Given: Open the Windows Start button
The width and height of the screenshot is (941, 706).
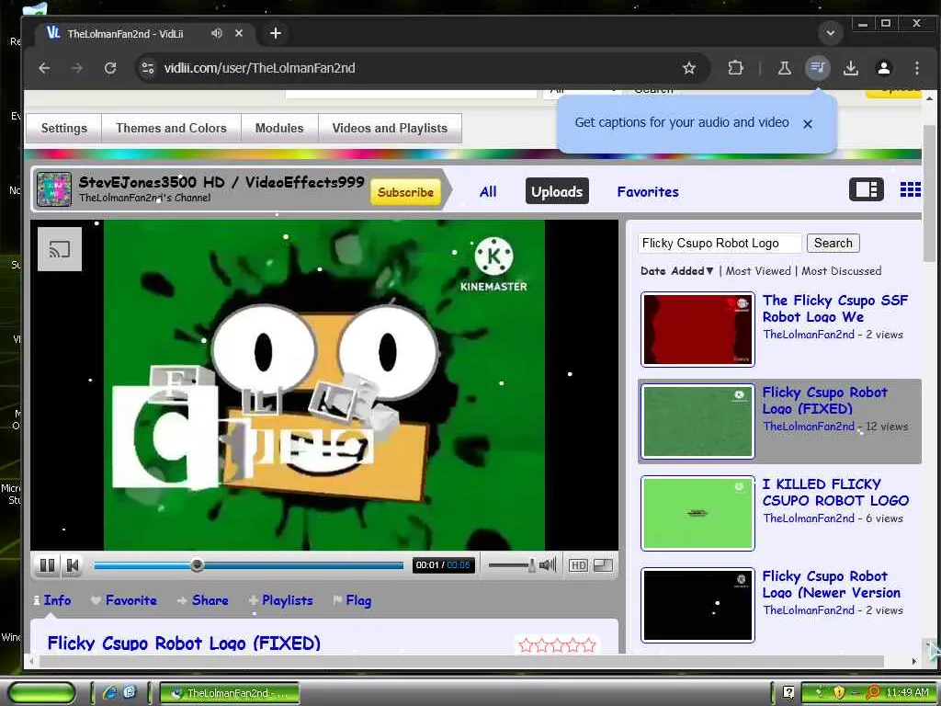Looking at the screenshot, I should (41, 693).
